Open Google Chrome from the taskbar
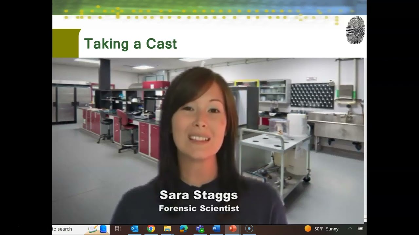 coord(151,229)
